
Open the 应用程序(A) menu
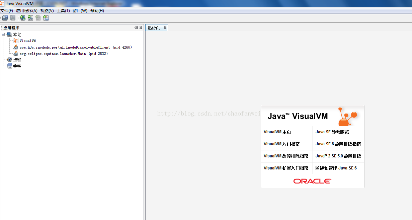point(27,11)
